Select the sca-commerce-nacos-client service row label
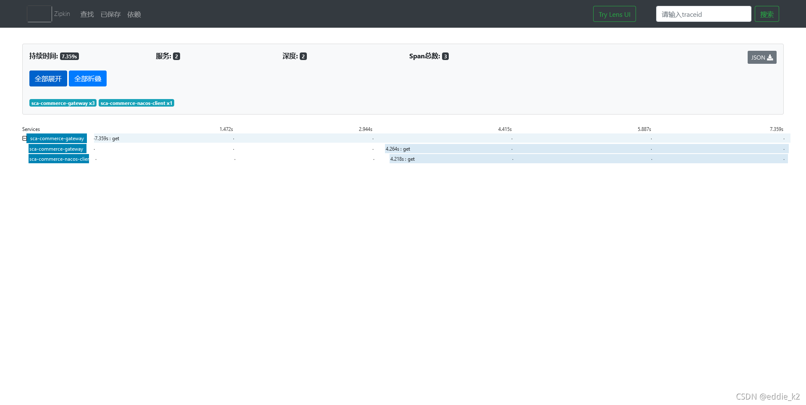This screenshot has height=405, width=806. (59, 159)
